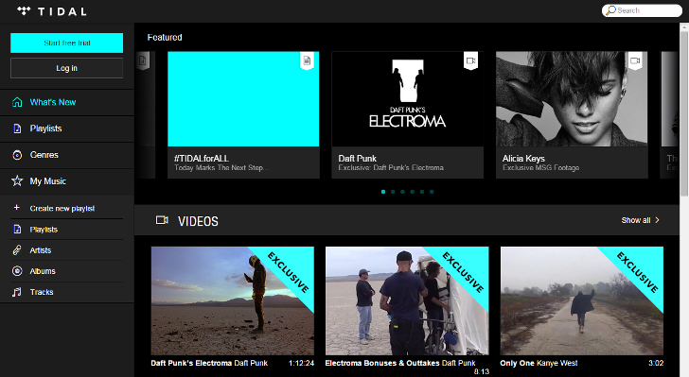
Task: Click the 'Exclusive: Daft Punk's Electroma' subtitle
Action: tap(391, 167)
